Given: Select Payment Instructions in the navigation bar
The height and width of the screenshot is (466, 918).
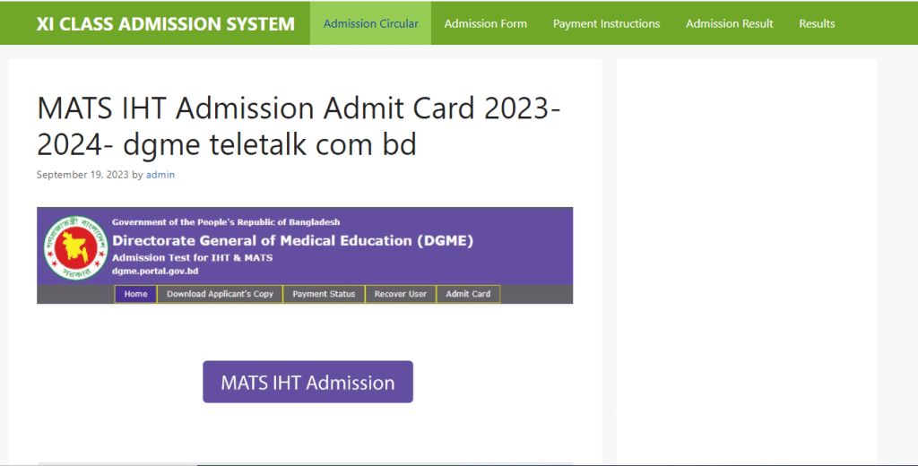Looking at the screenshot, I should tap(606, 23).
